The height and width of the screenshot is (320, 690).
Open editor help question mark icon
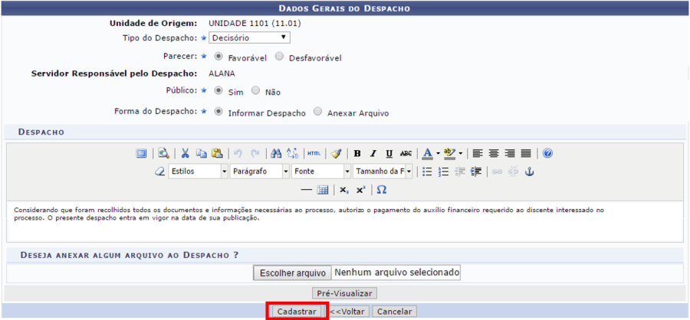[x=547, y=153]
